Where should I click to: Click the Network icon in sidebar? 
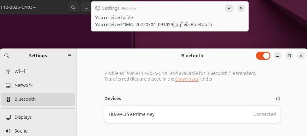8,85
